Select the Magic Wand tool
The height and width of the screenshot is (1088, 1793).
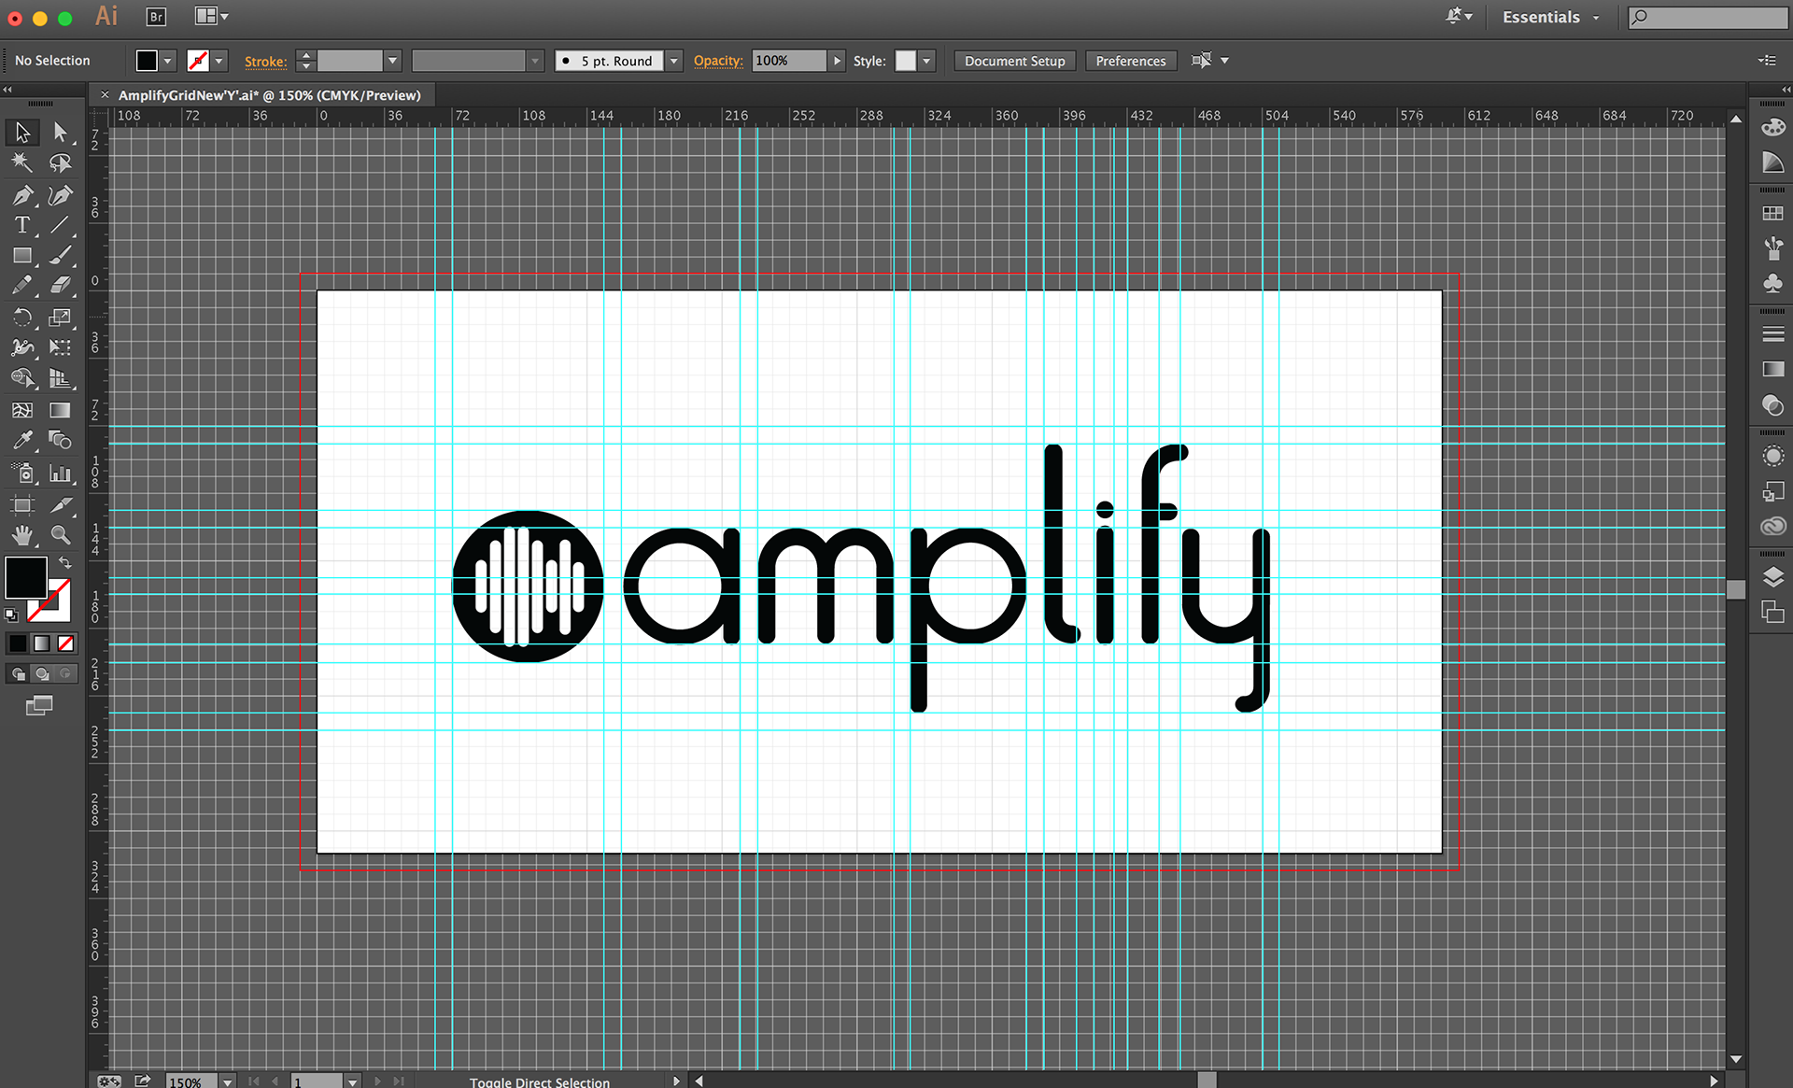point(22,163)
